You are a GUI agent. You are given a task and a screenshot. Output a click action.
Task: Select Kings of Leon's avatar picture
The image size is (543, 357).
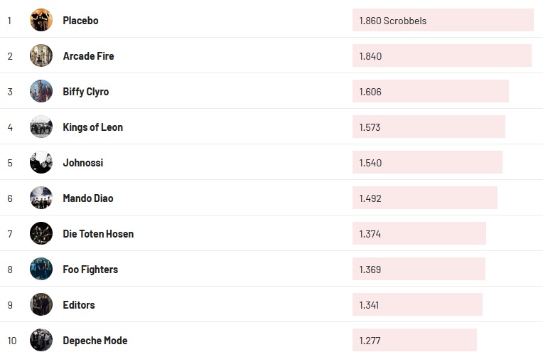click(x=41, y=127)
